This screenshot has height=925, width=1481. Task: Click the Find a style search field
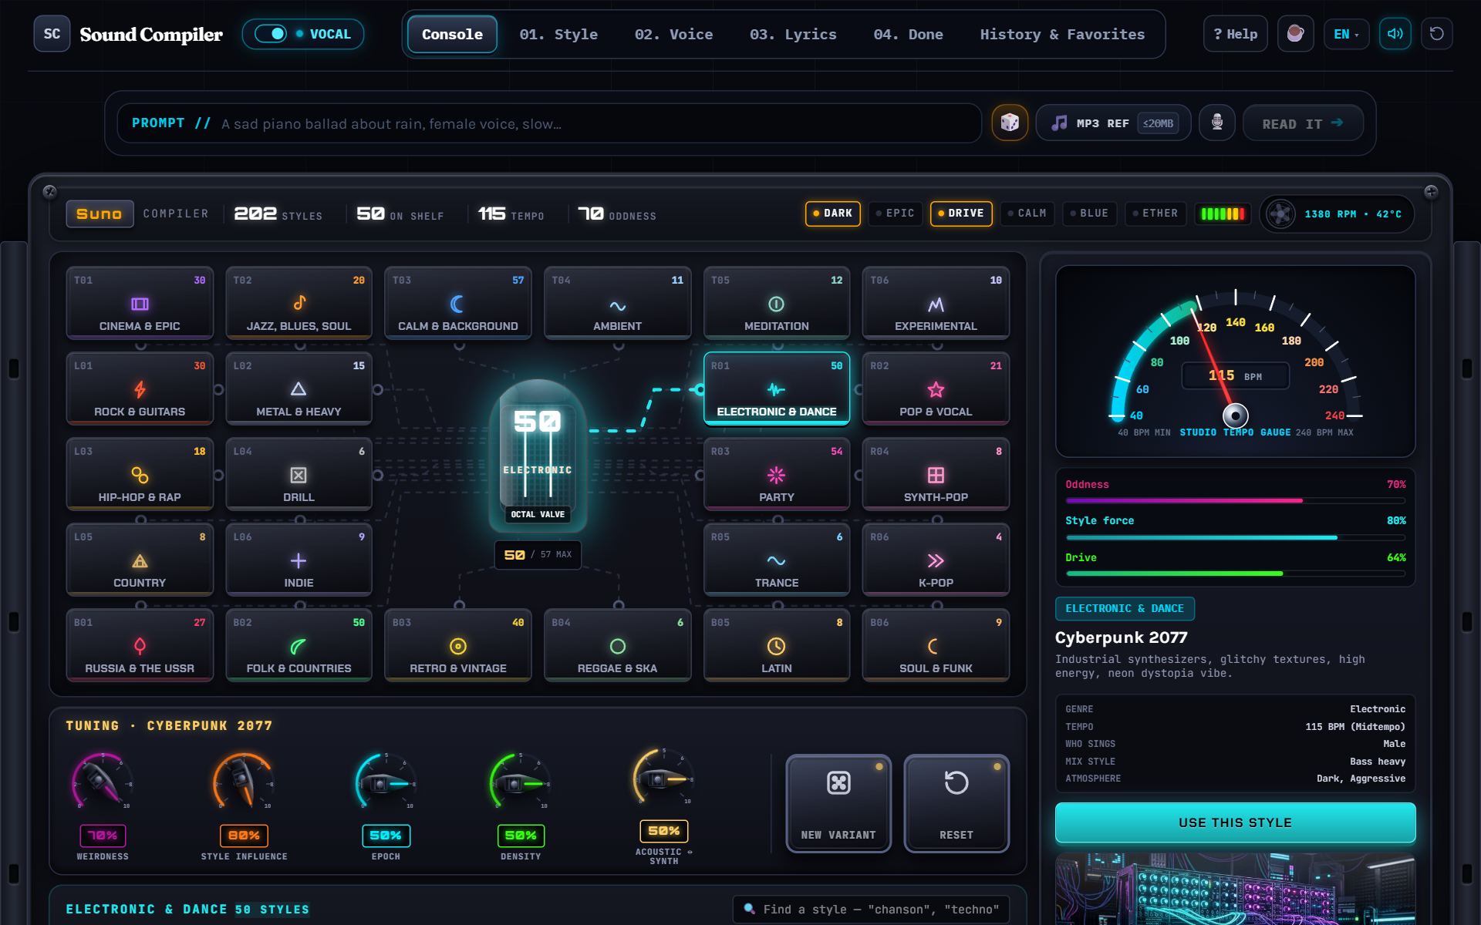click(872, 909)
